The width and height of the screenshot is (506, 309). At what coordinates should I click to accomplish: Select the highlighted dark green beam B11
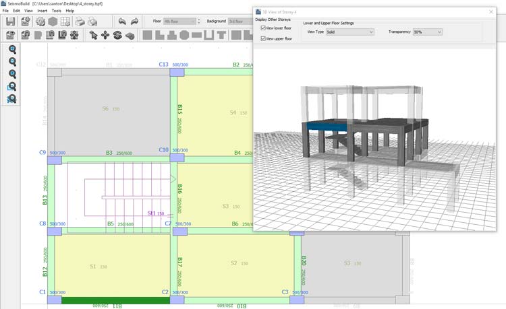[x=115, y=300]
